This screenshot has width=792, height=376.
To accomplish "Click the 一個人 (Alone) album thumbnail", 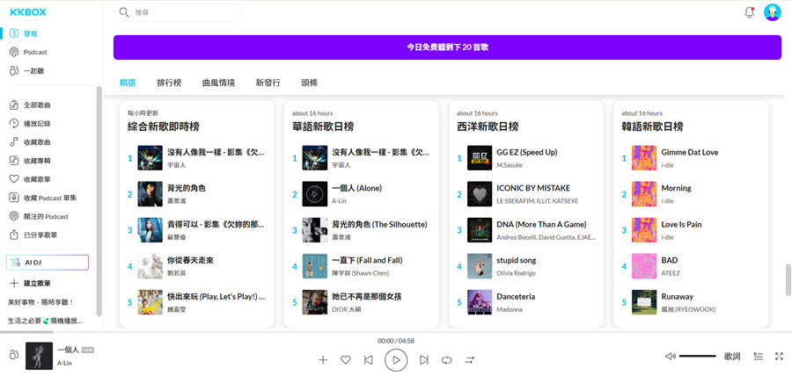I will coord(315,194).
